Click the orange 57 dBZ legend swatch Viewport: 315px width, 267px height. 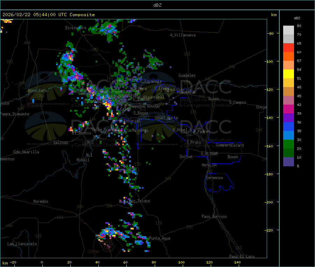click(288, 56)
